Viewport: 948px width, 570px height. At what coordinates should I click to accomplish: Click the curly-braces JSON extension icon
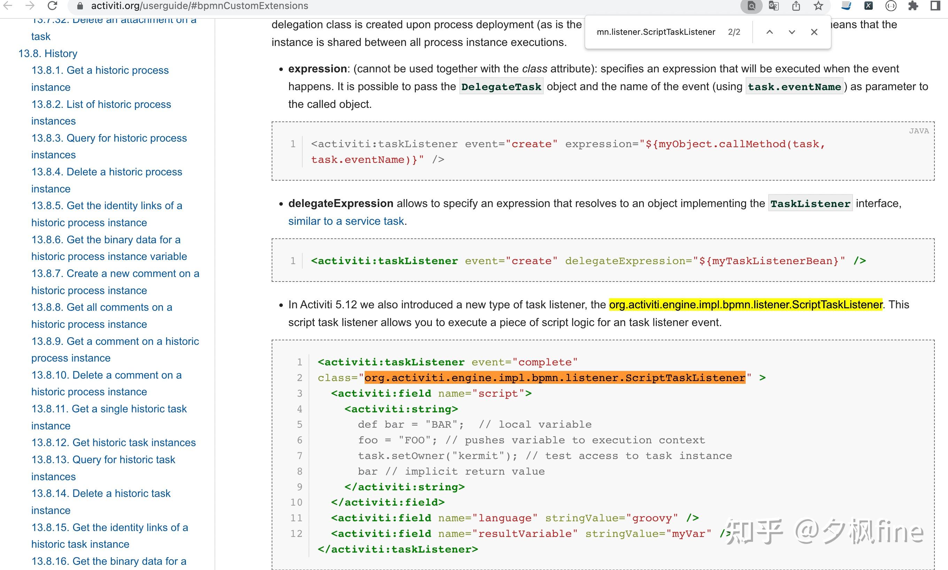pyautogui.click(x=891, y=6)
